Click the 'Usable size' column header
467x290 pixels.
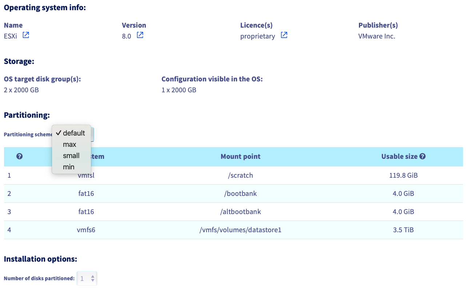399,157
